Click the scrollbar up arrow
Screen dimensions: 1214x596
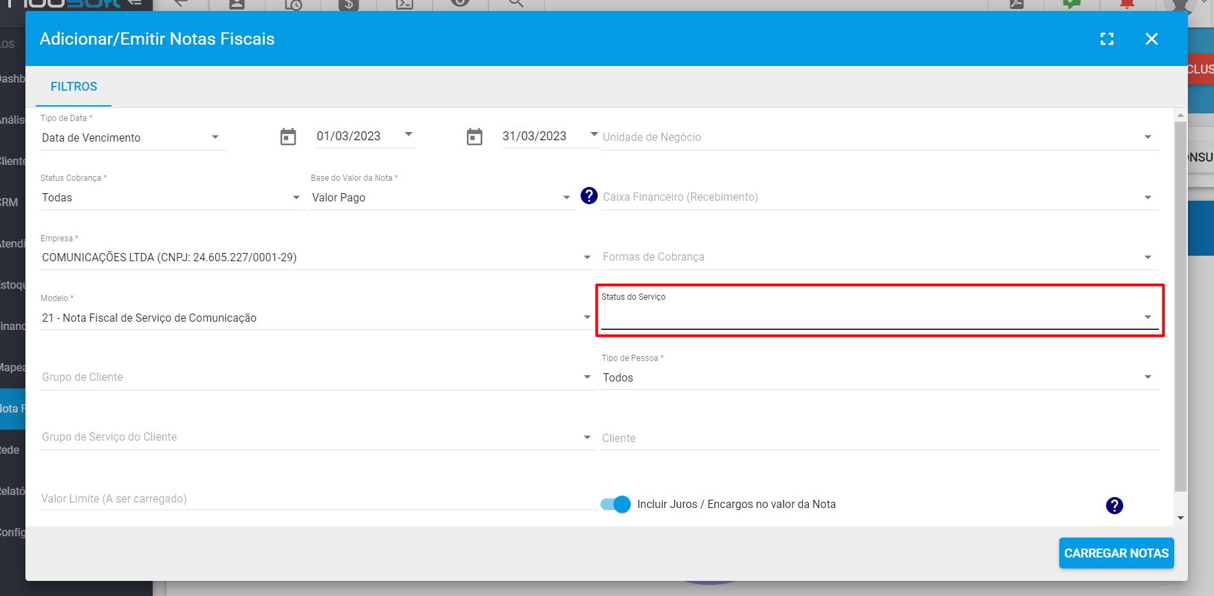1180,115
